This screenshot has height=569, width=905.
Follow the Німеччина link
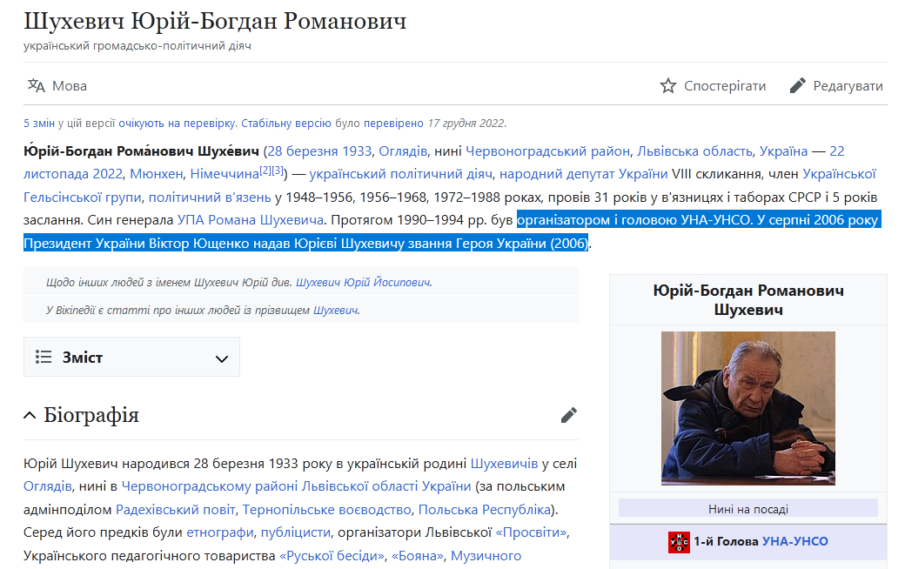pyautogui.click(x=225, y=174)
